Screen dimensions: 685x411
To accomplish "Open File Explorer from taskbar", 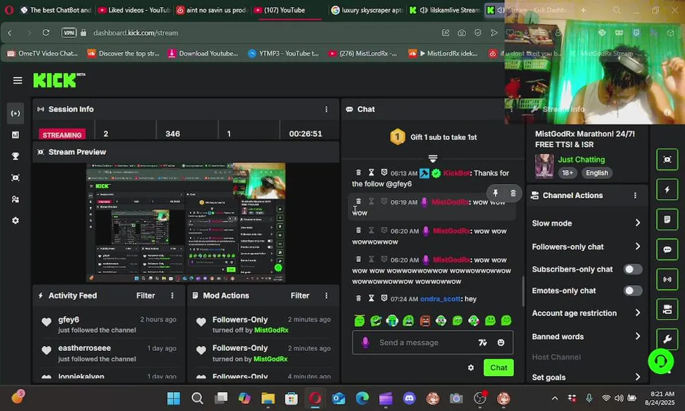I will [x=268, y=398].
